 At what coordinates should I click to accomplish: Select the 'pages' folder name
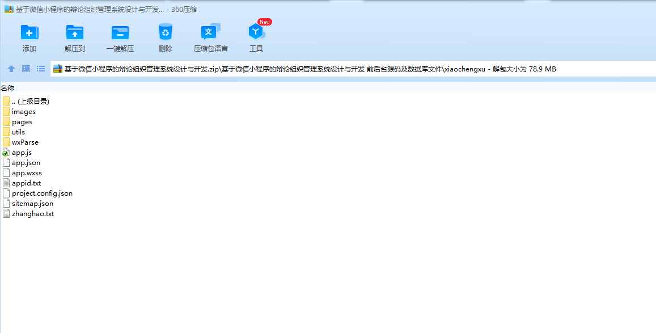point(22,122)
